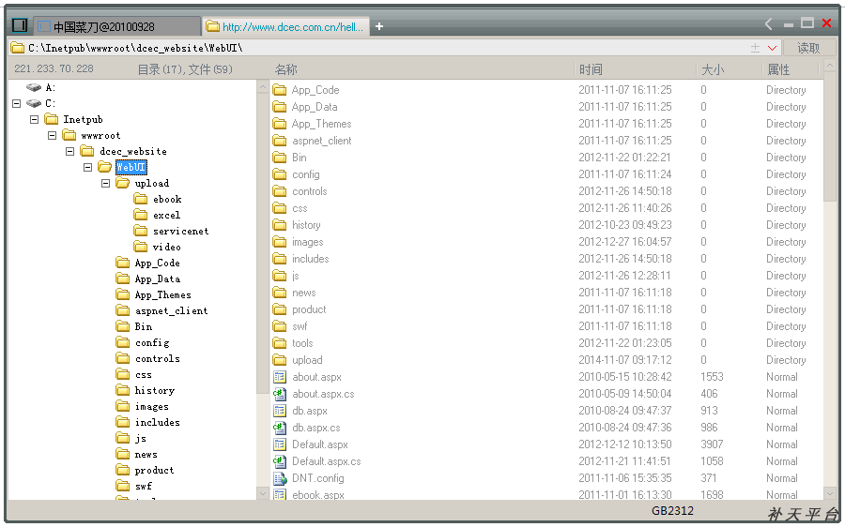Select the product folder in tree
Image resolution: width=845 pixels, height=527 pixels.
154,471
